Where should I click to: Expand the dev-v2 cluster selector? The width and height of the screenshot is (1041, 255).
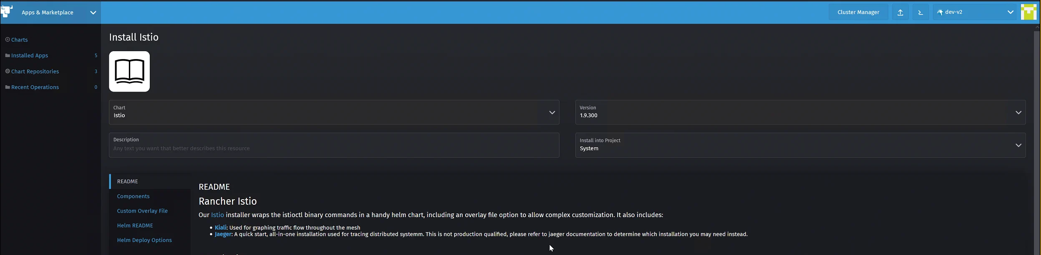pyautogui.click(x=1010, y=12)
